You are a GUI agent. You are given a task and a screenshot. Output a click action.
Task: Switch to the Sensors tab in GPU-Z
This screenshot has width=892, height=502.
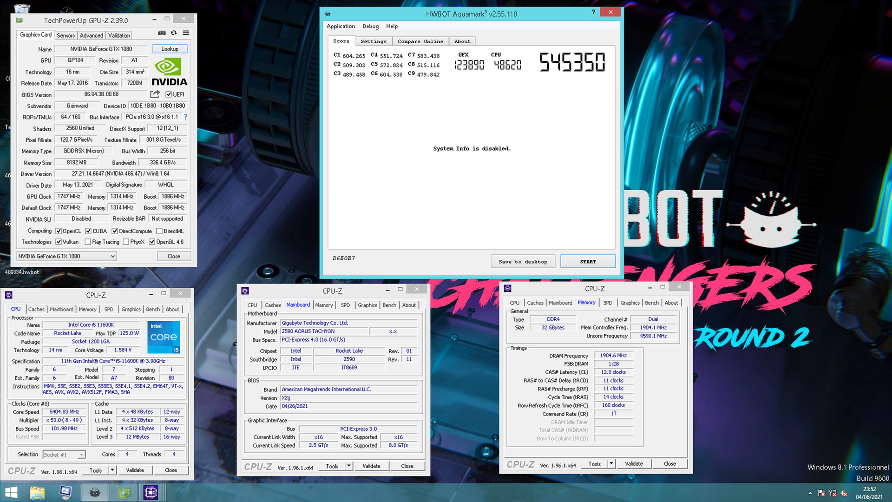click(66, 35)
